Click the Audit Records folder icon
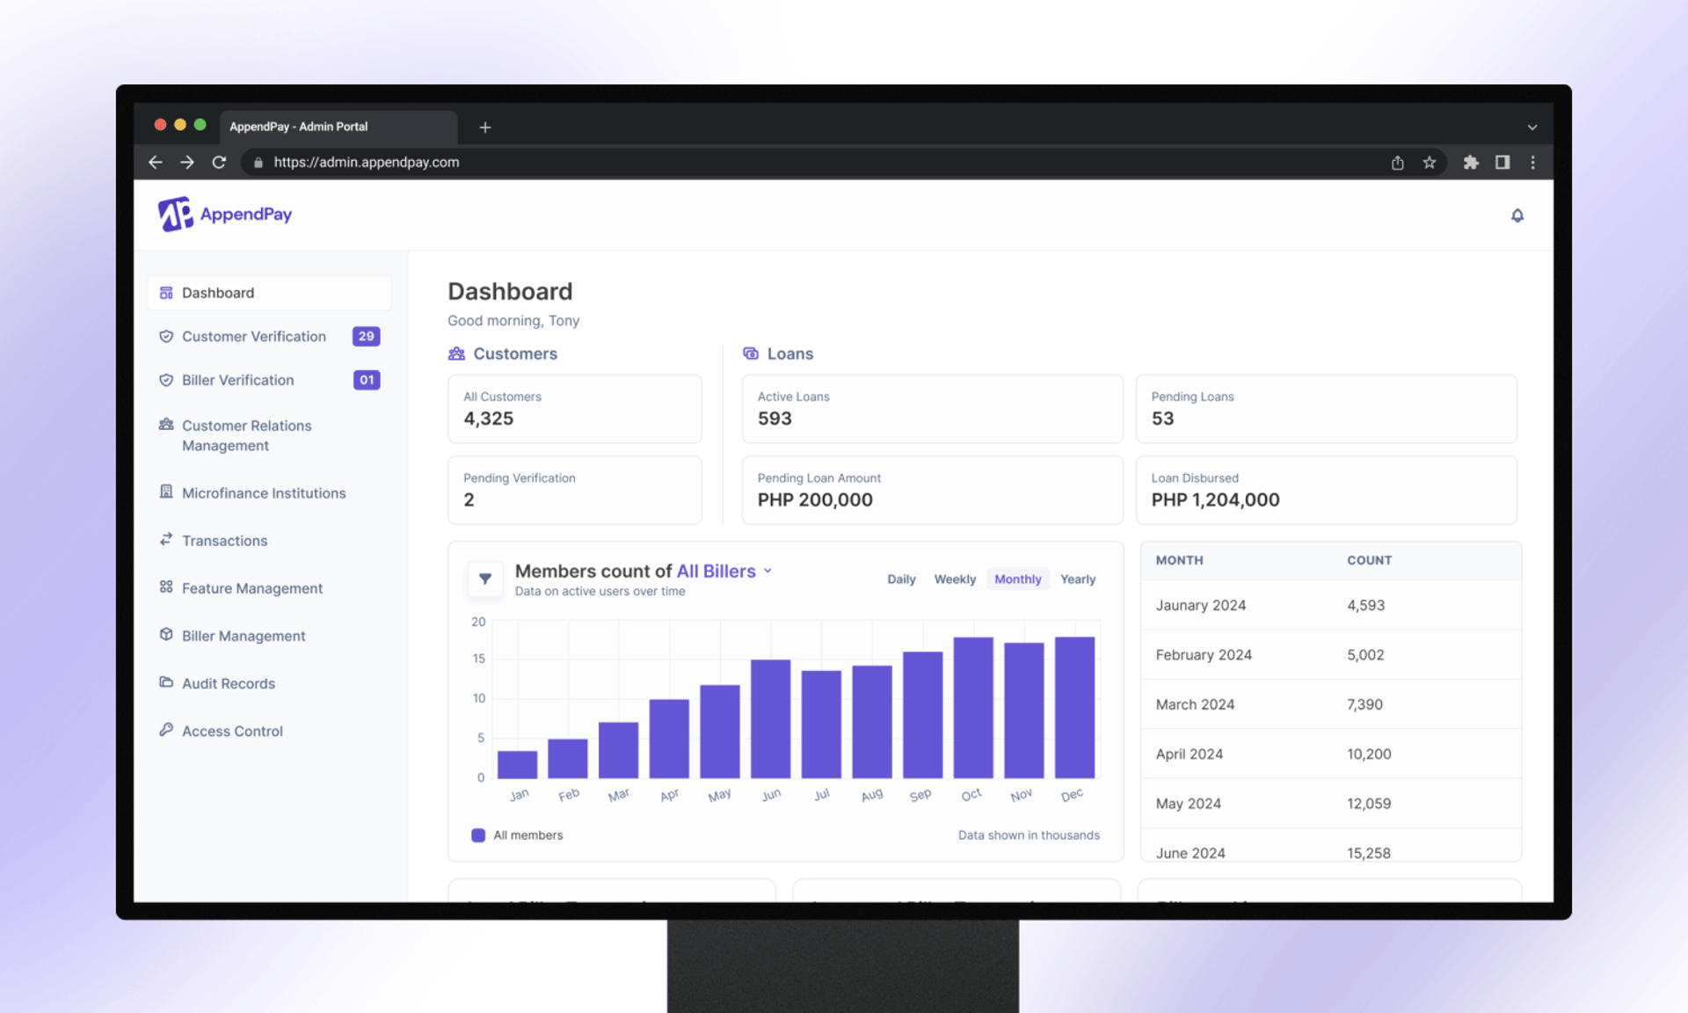This screenshot has width=1688, height=1013. click(166, 681)
